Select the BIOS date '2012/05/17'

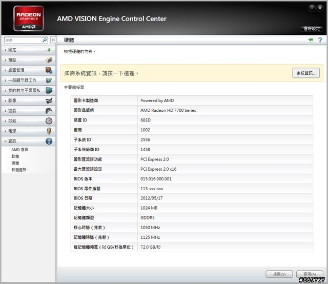tap(152, 198)
